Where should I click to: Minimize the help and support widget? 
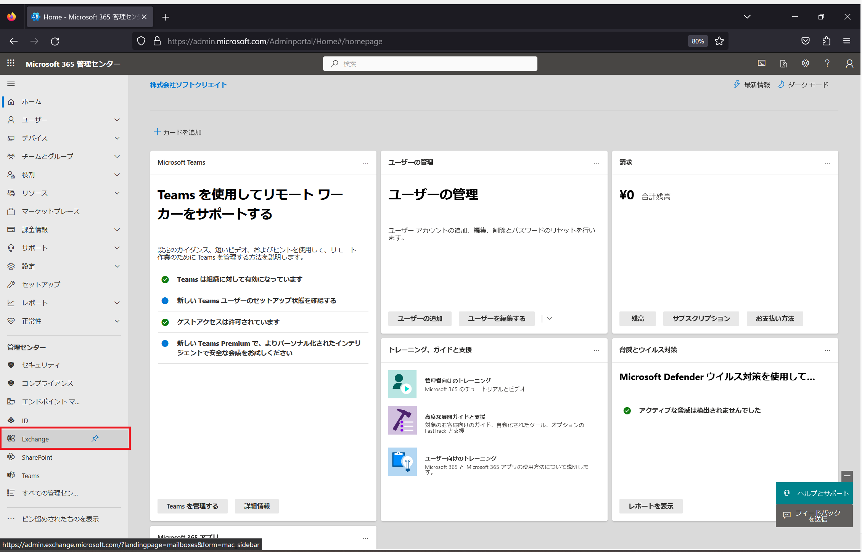coord(847,476)
